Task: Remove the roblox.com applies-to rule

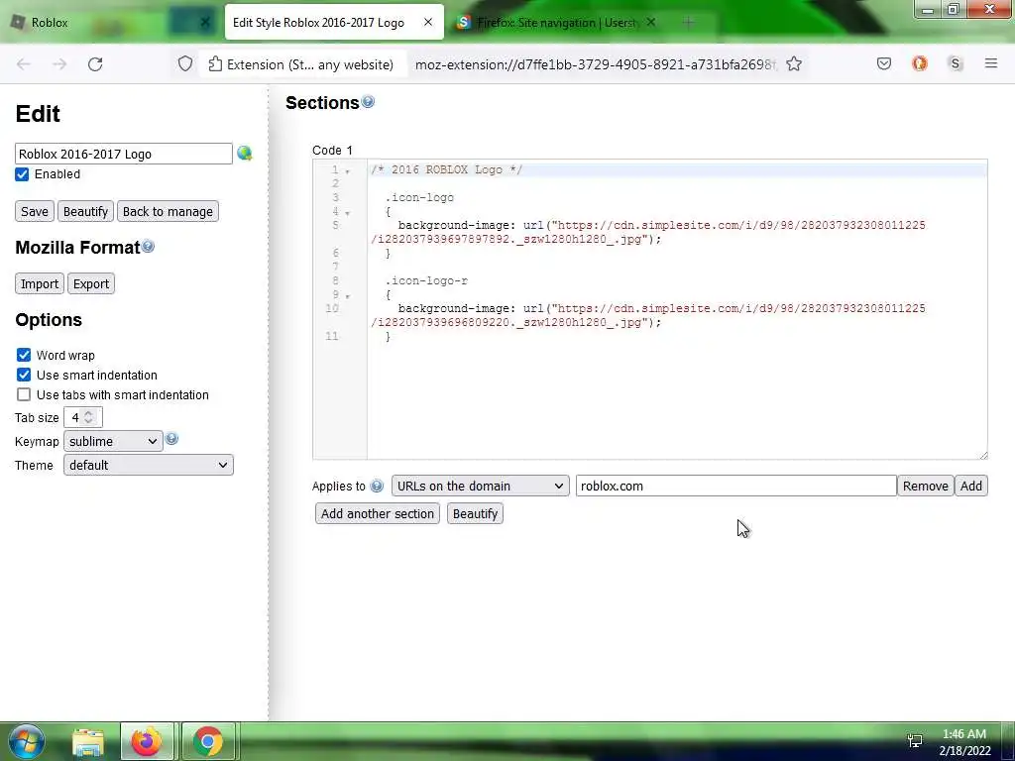Action: (x=925, y=486)
